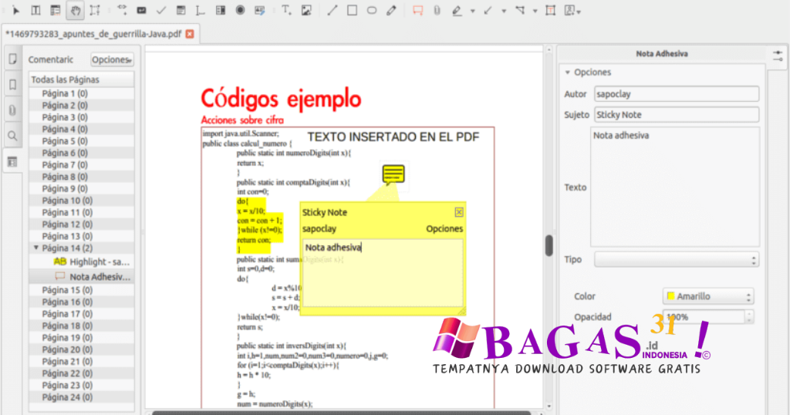The width and height of the screenshot is (790, 415).
Task: Open Opciones in the sticky note popup
Action: [x=444, y=228]
